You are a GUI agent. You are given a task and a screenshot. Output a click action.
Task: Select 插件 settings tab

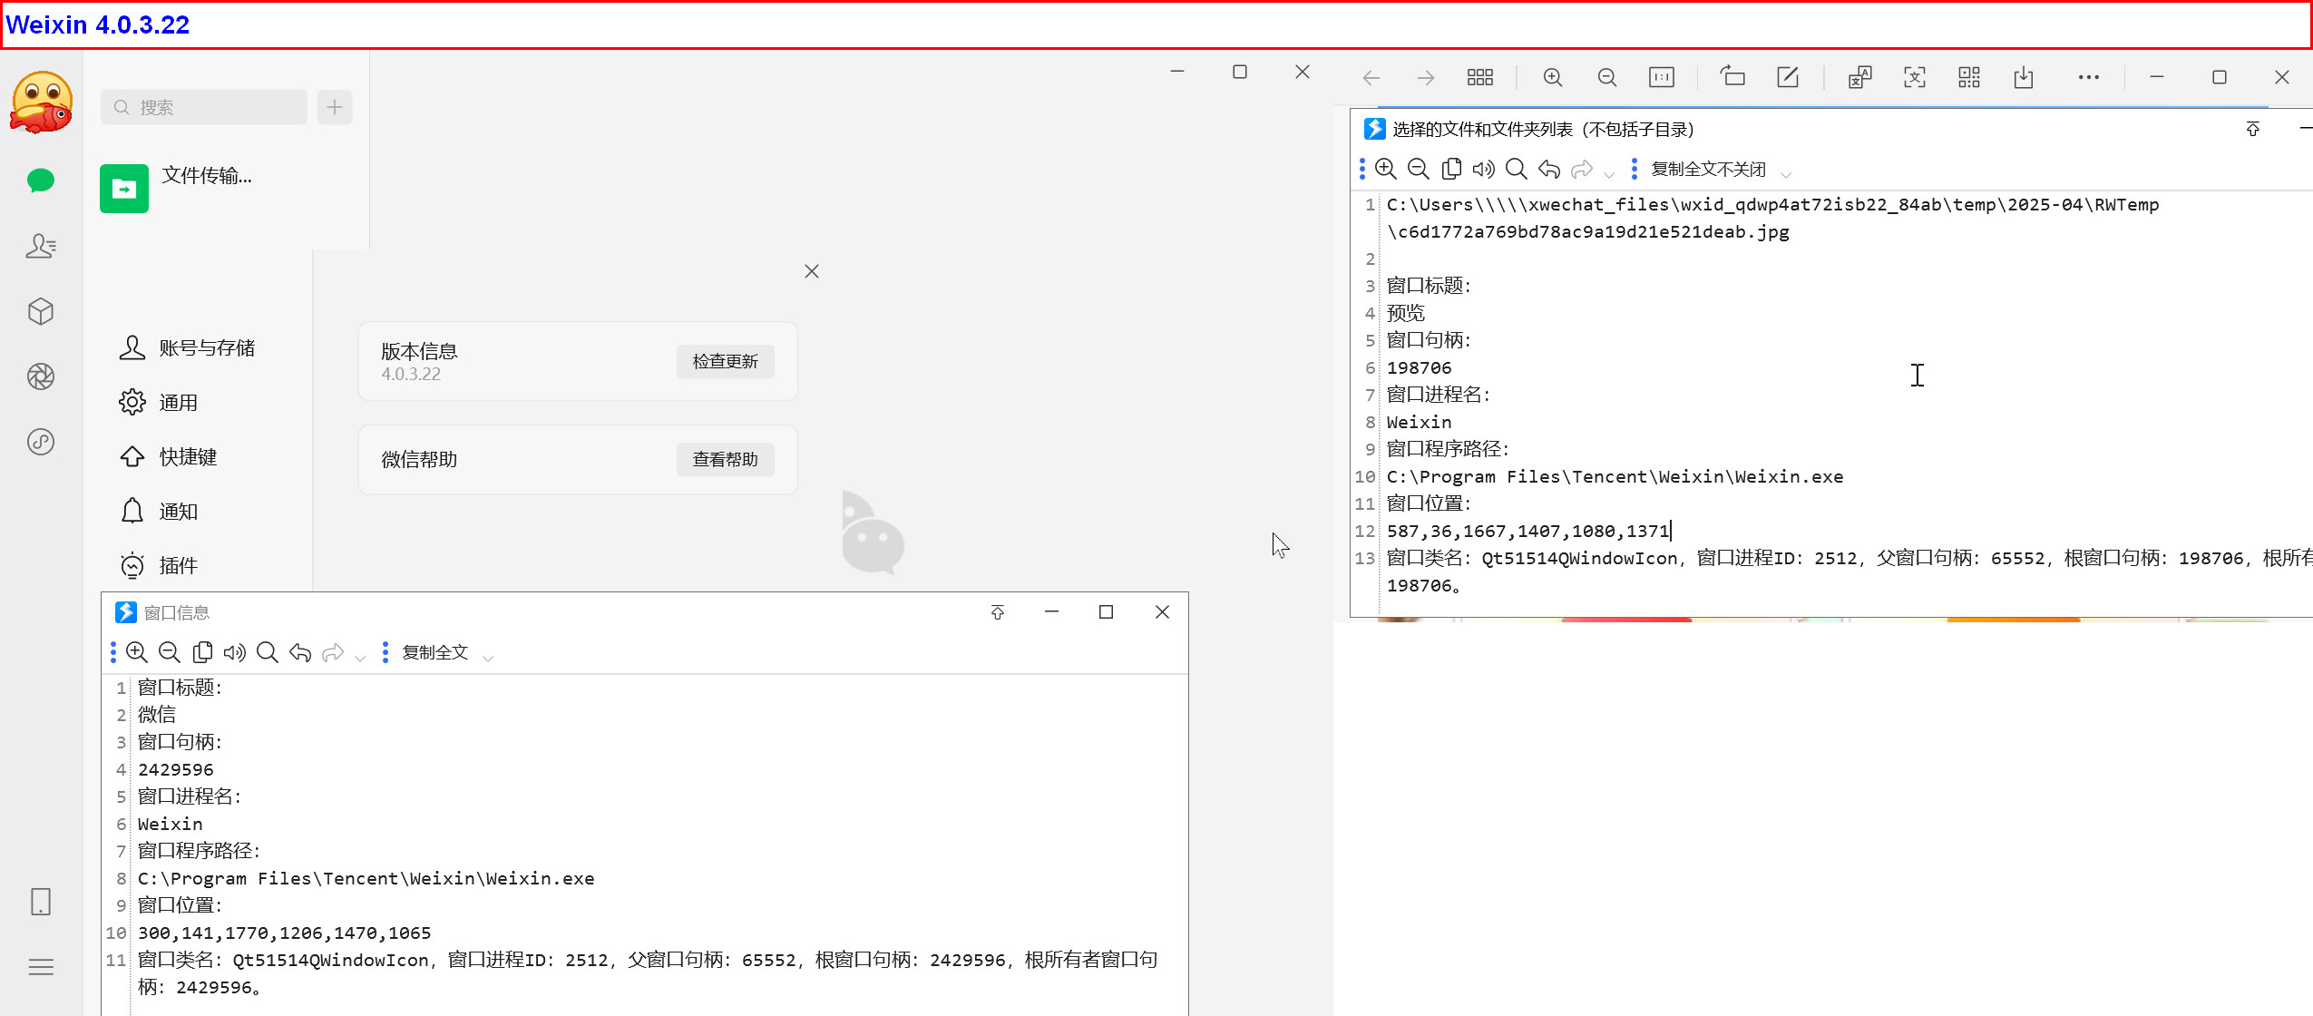[x=159, y=566]
